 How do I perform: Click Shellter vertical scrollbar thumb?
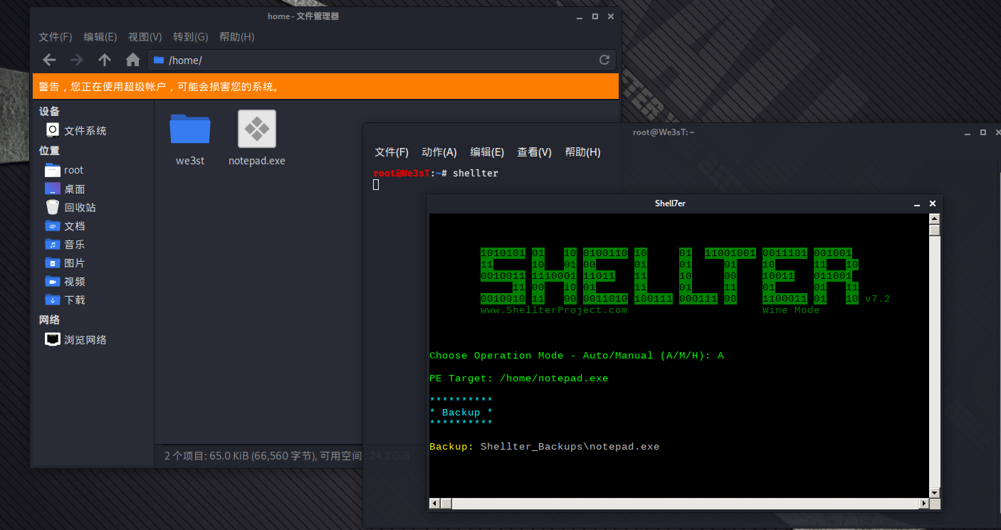(935, 230)
